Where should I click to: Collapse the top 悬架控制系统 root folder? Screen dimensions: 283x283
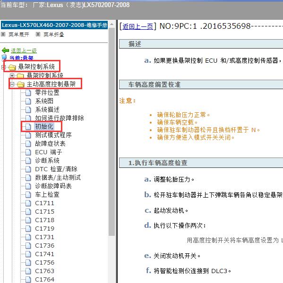[3, 67]
